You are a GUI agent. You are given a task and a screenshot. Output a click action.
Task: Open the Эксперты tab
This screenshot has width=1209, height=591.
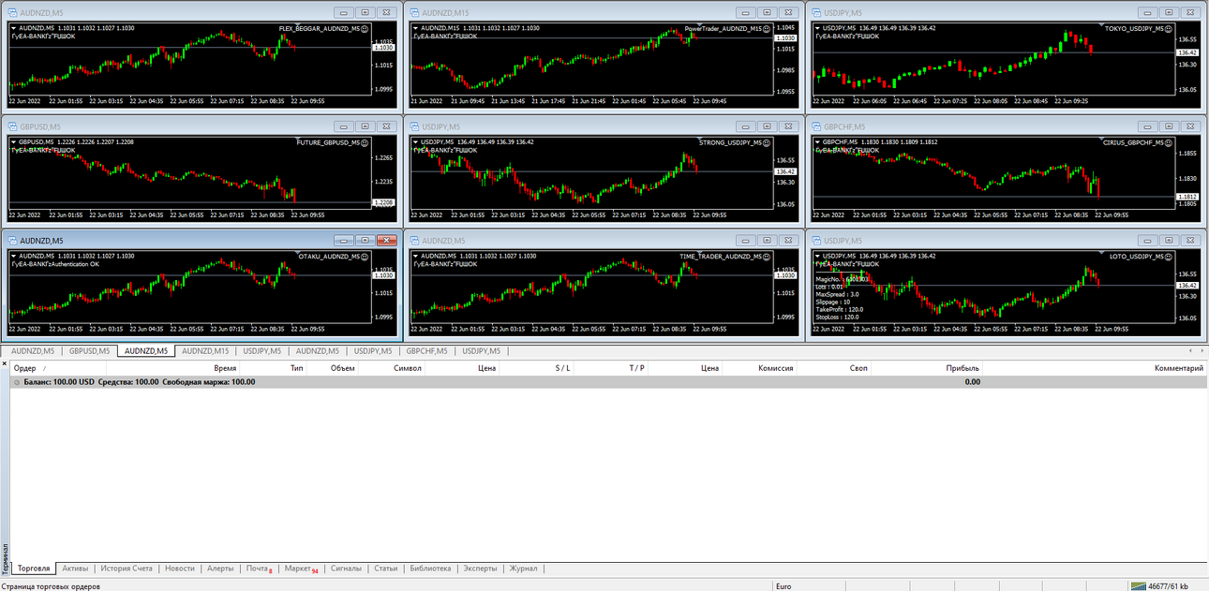tap(480, 569)
